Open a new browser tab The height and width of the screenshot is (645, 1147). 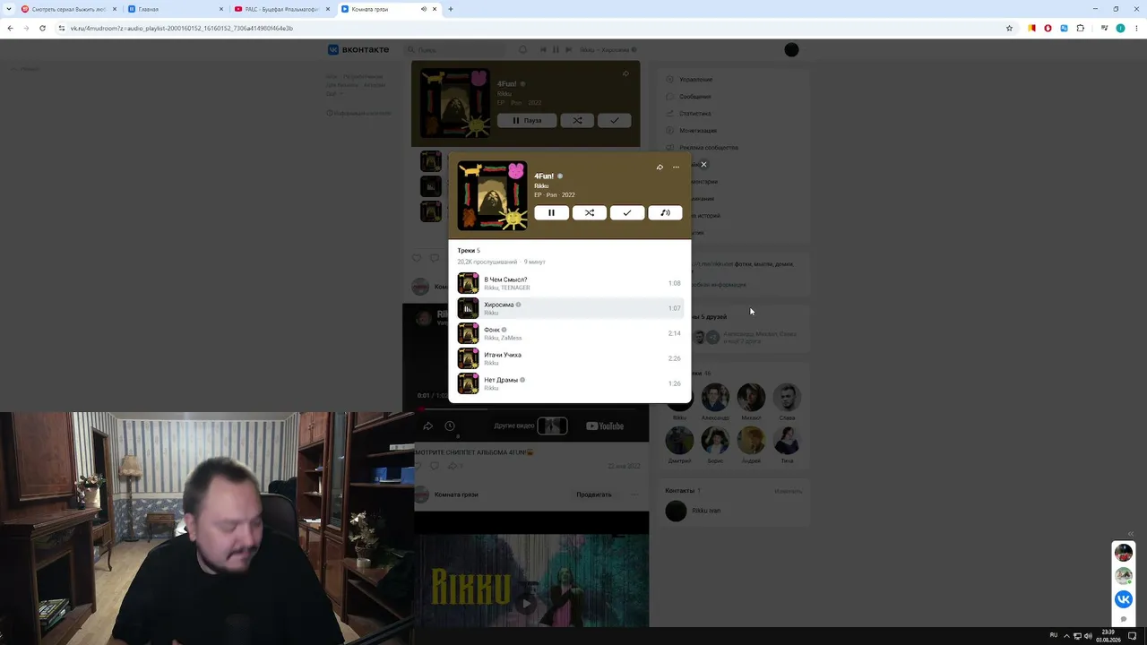(x=451, y=9)
